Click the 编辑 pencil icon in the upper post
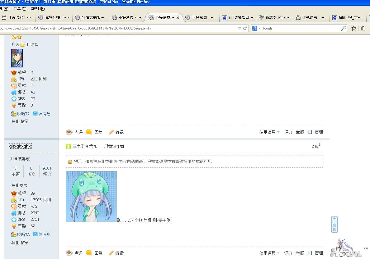370x259 pixels. click(x=111, y=132)
